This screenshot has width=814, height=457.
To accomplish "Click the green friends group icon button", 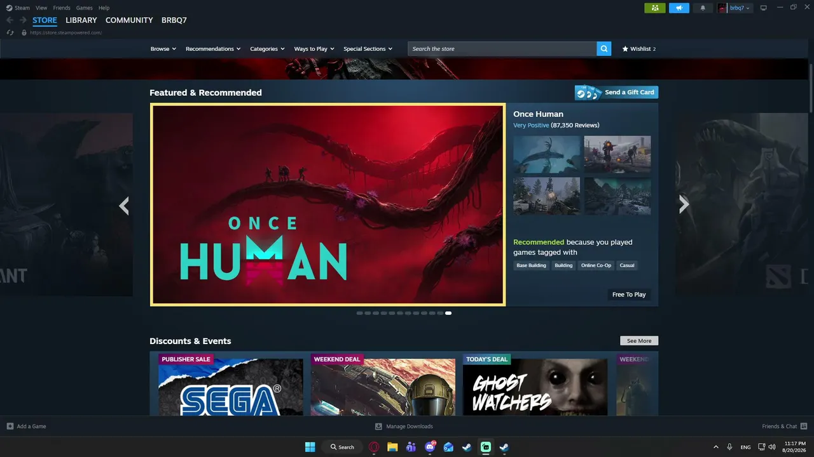I will (x=654, y=8).
